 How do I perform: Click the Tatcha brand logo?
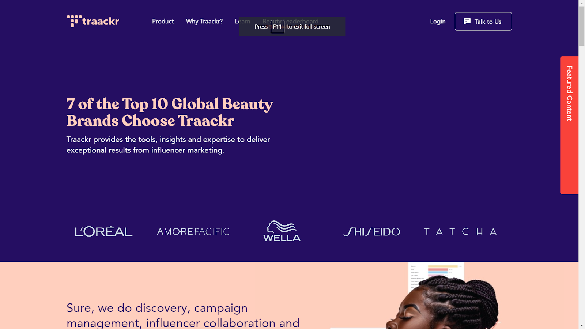point(460,231)
